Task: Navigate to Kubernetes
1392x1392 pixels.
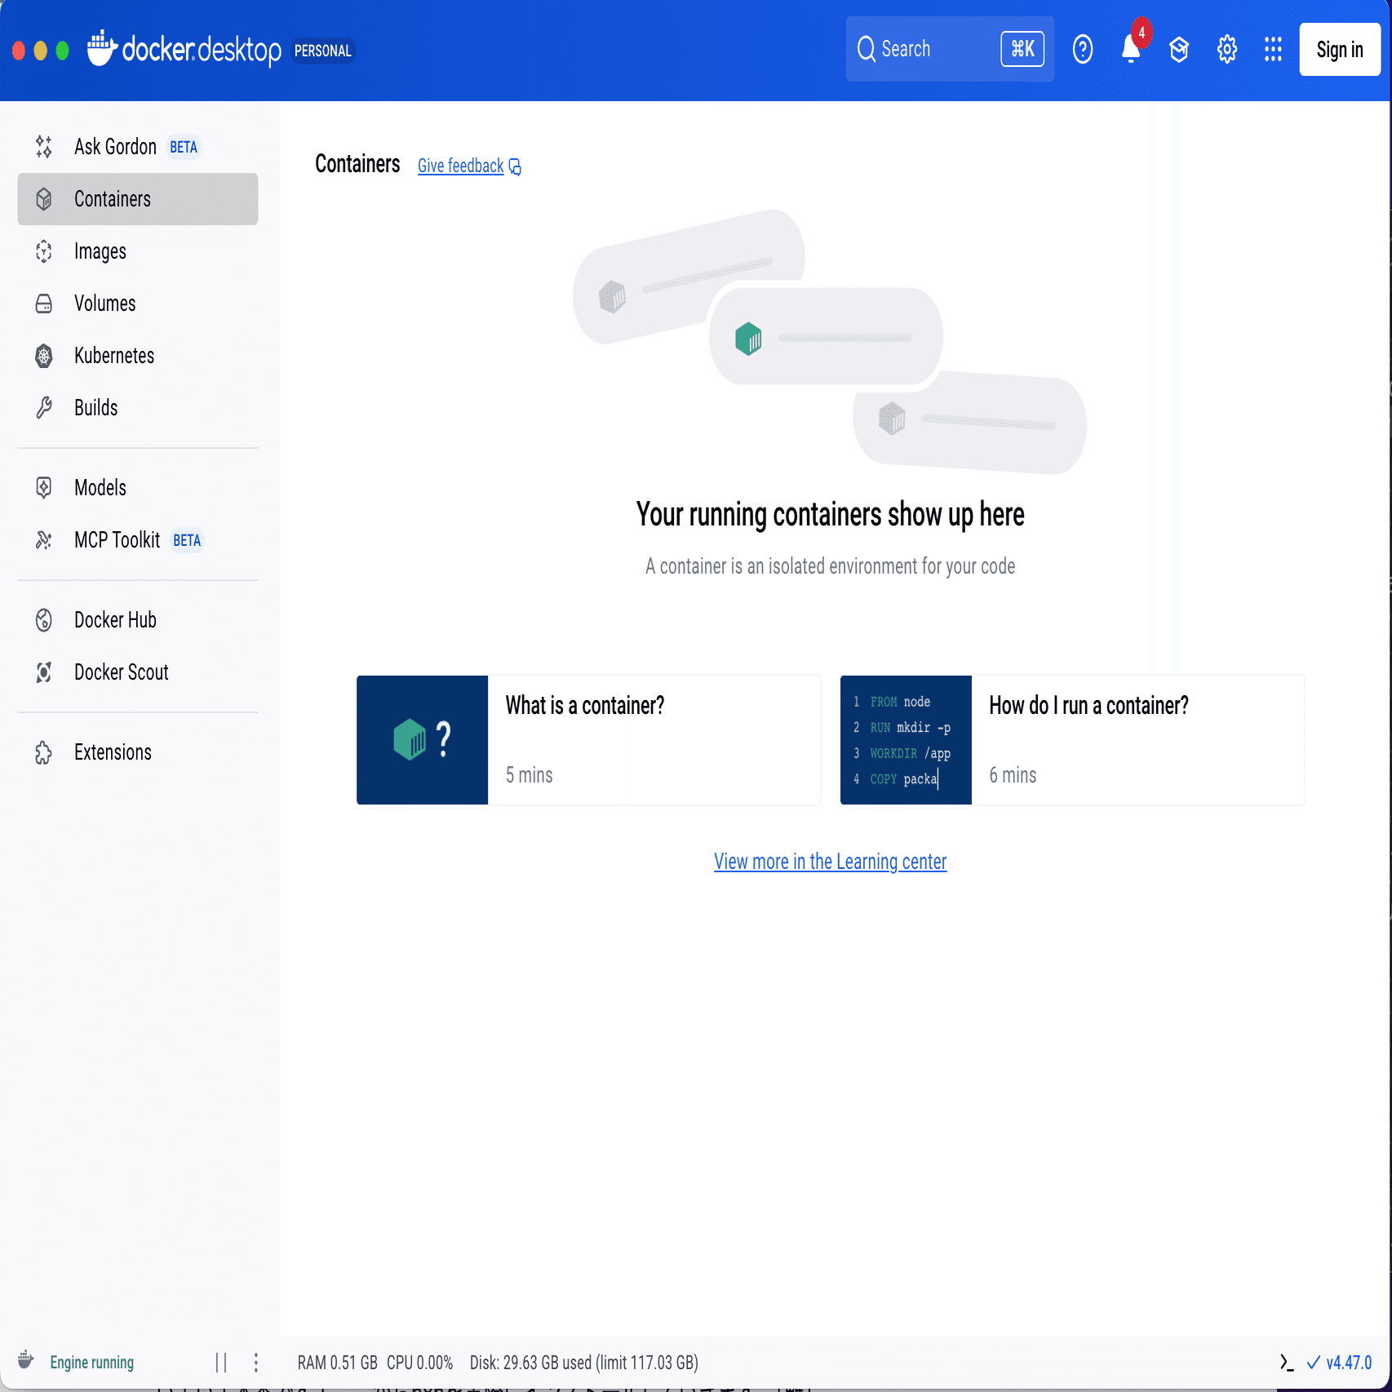Action: (x=138, y=356)
